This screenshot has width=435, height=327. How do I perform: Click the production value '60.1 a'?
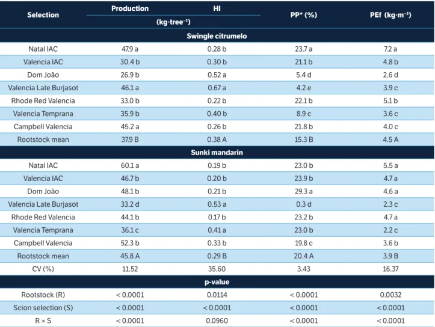(x=130, y=165)
